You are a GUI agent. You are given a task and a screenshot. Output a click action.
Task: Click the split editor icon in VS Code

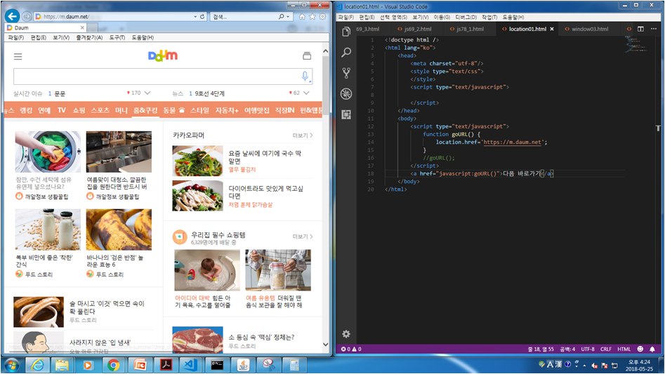point(640,29)
